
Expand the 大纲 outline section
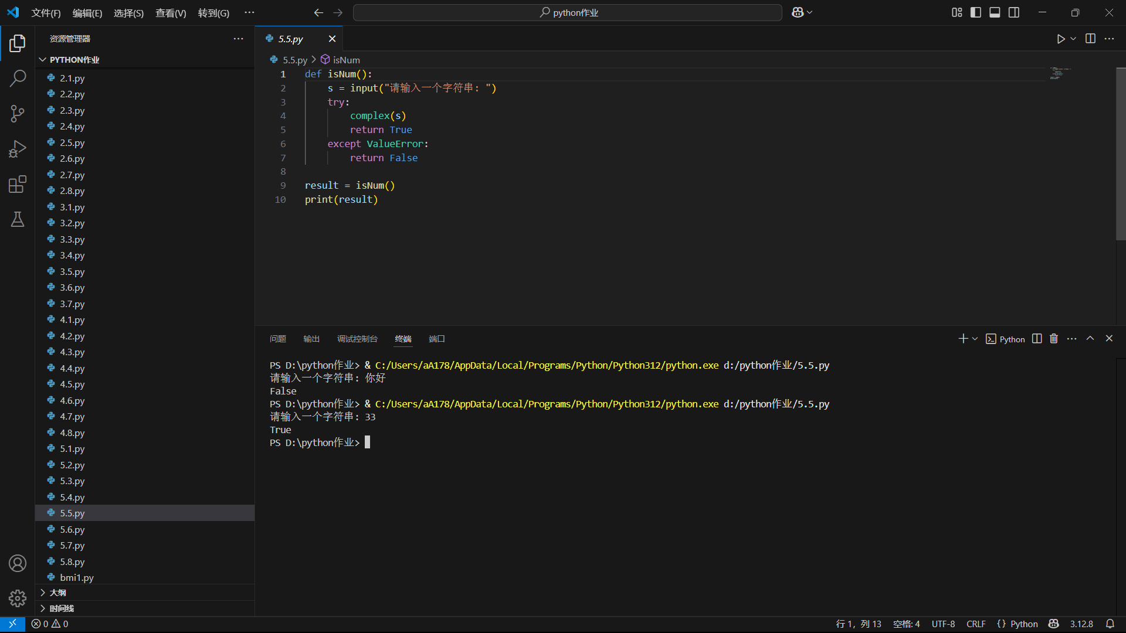[57, 593]
